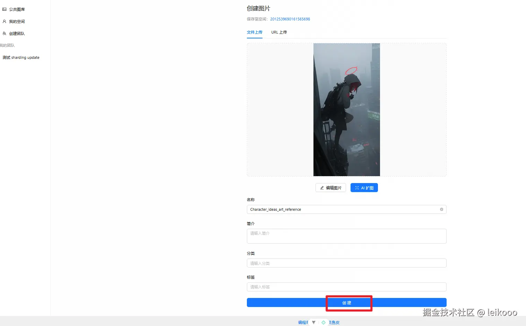Click the user icon beside 我的空间

tap(5, 21)
